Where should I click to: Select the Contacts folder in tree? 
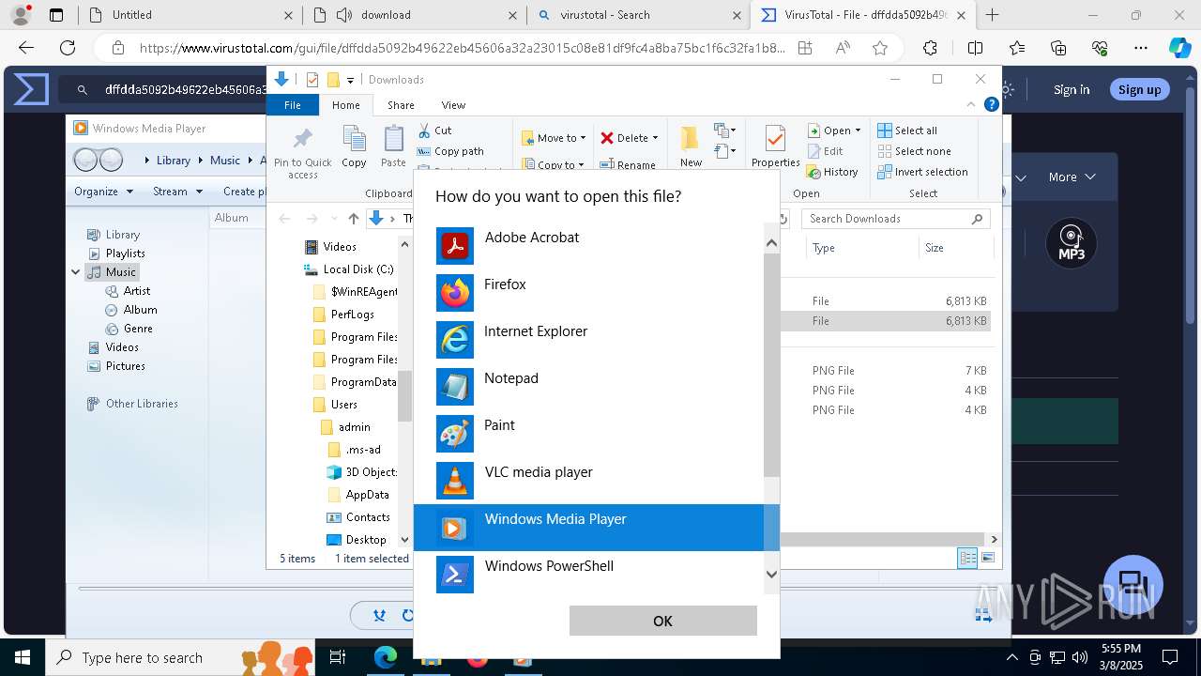click(x=358, y=517)
